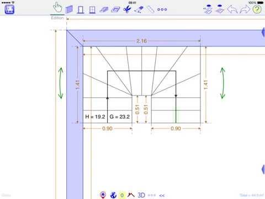Select the right 1.41 height dimension

pos(206,85)
